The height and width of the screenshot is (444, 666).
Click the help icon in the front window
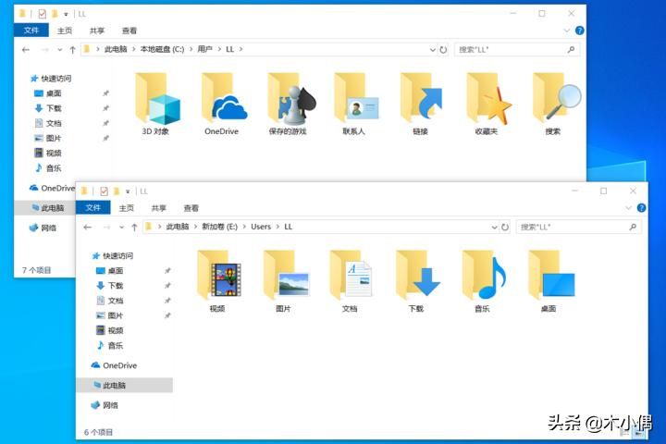click(641, 208)
